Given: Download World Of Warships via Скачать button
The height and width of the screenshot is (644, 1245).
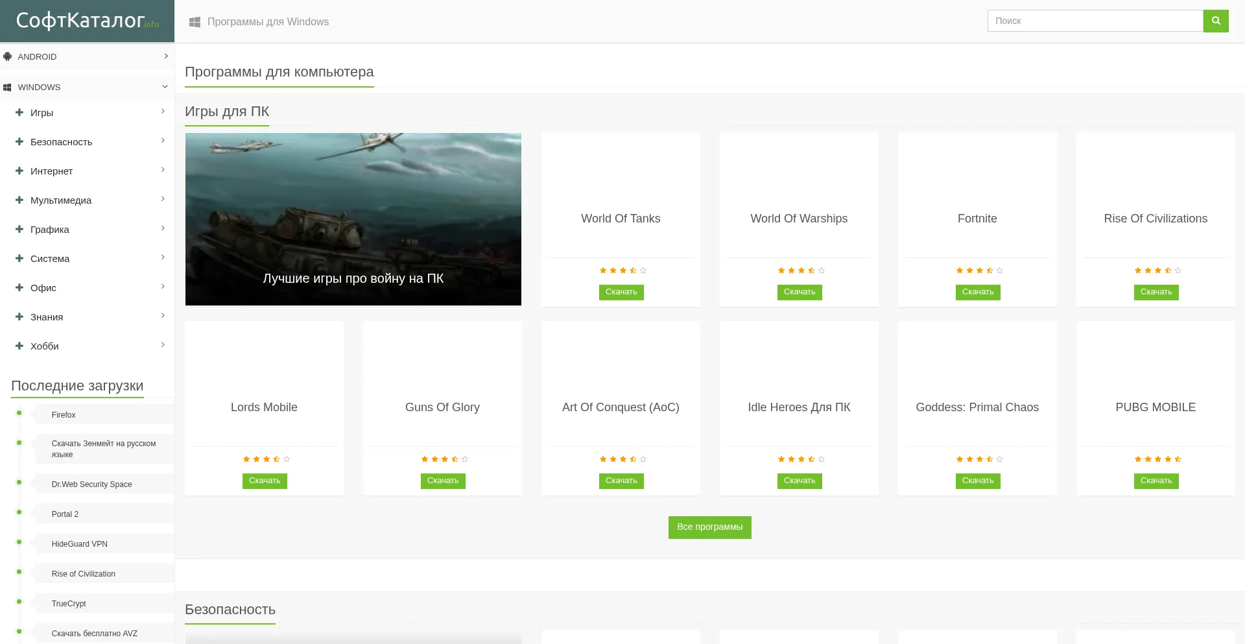Looking at the screenshot, I should click(800, 292).
